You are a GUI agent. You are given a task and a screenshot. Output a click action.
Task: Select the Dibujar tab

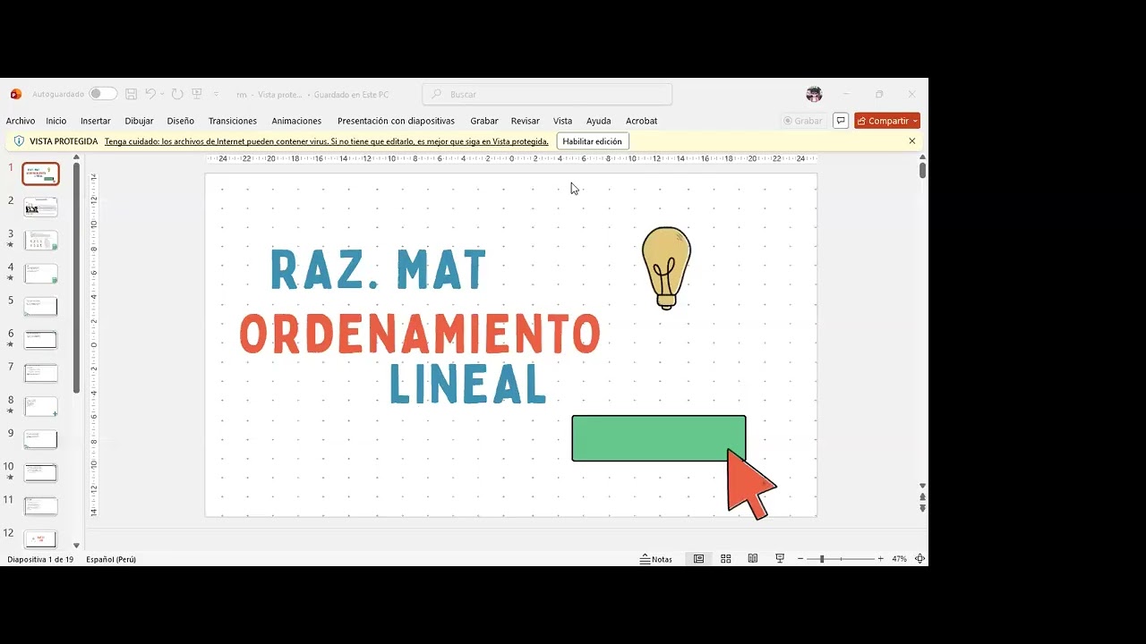tap(139, 121)
